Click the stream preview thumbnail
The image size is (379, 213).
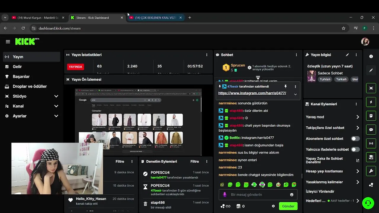coord(138,122)
